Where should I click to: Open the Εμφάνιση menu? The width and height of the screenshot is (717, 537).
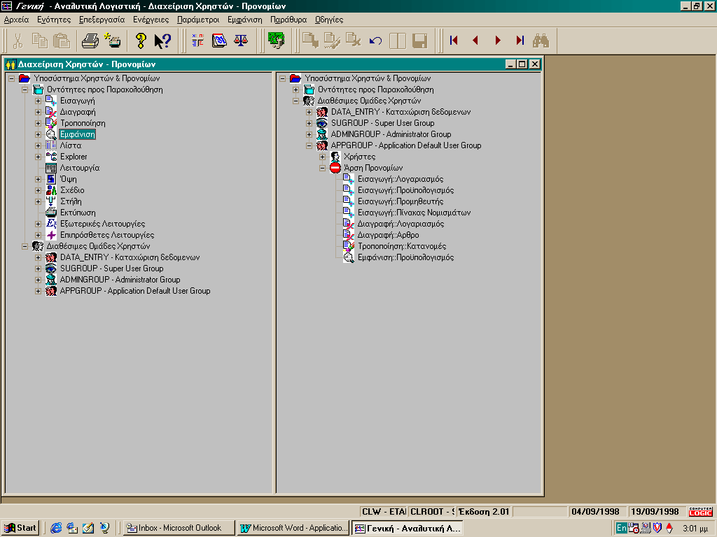tap(245, 20)
